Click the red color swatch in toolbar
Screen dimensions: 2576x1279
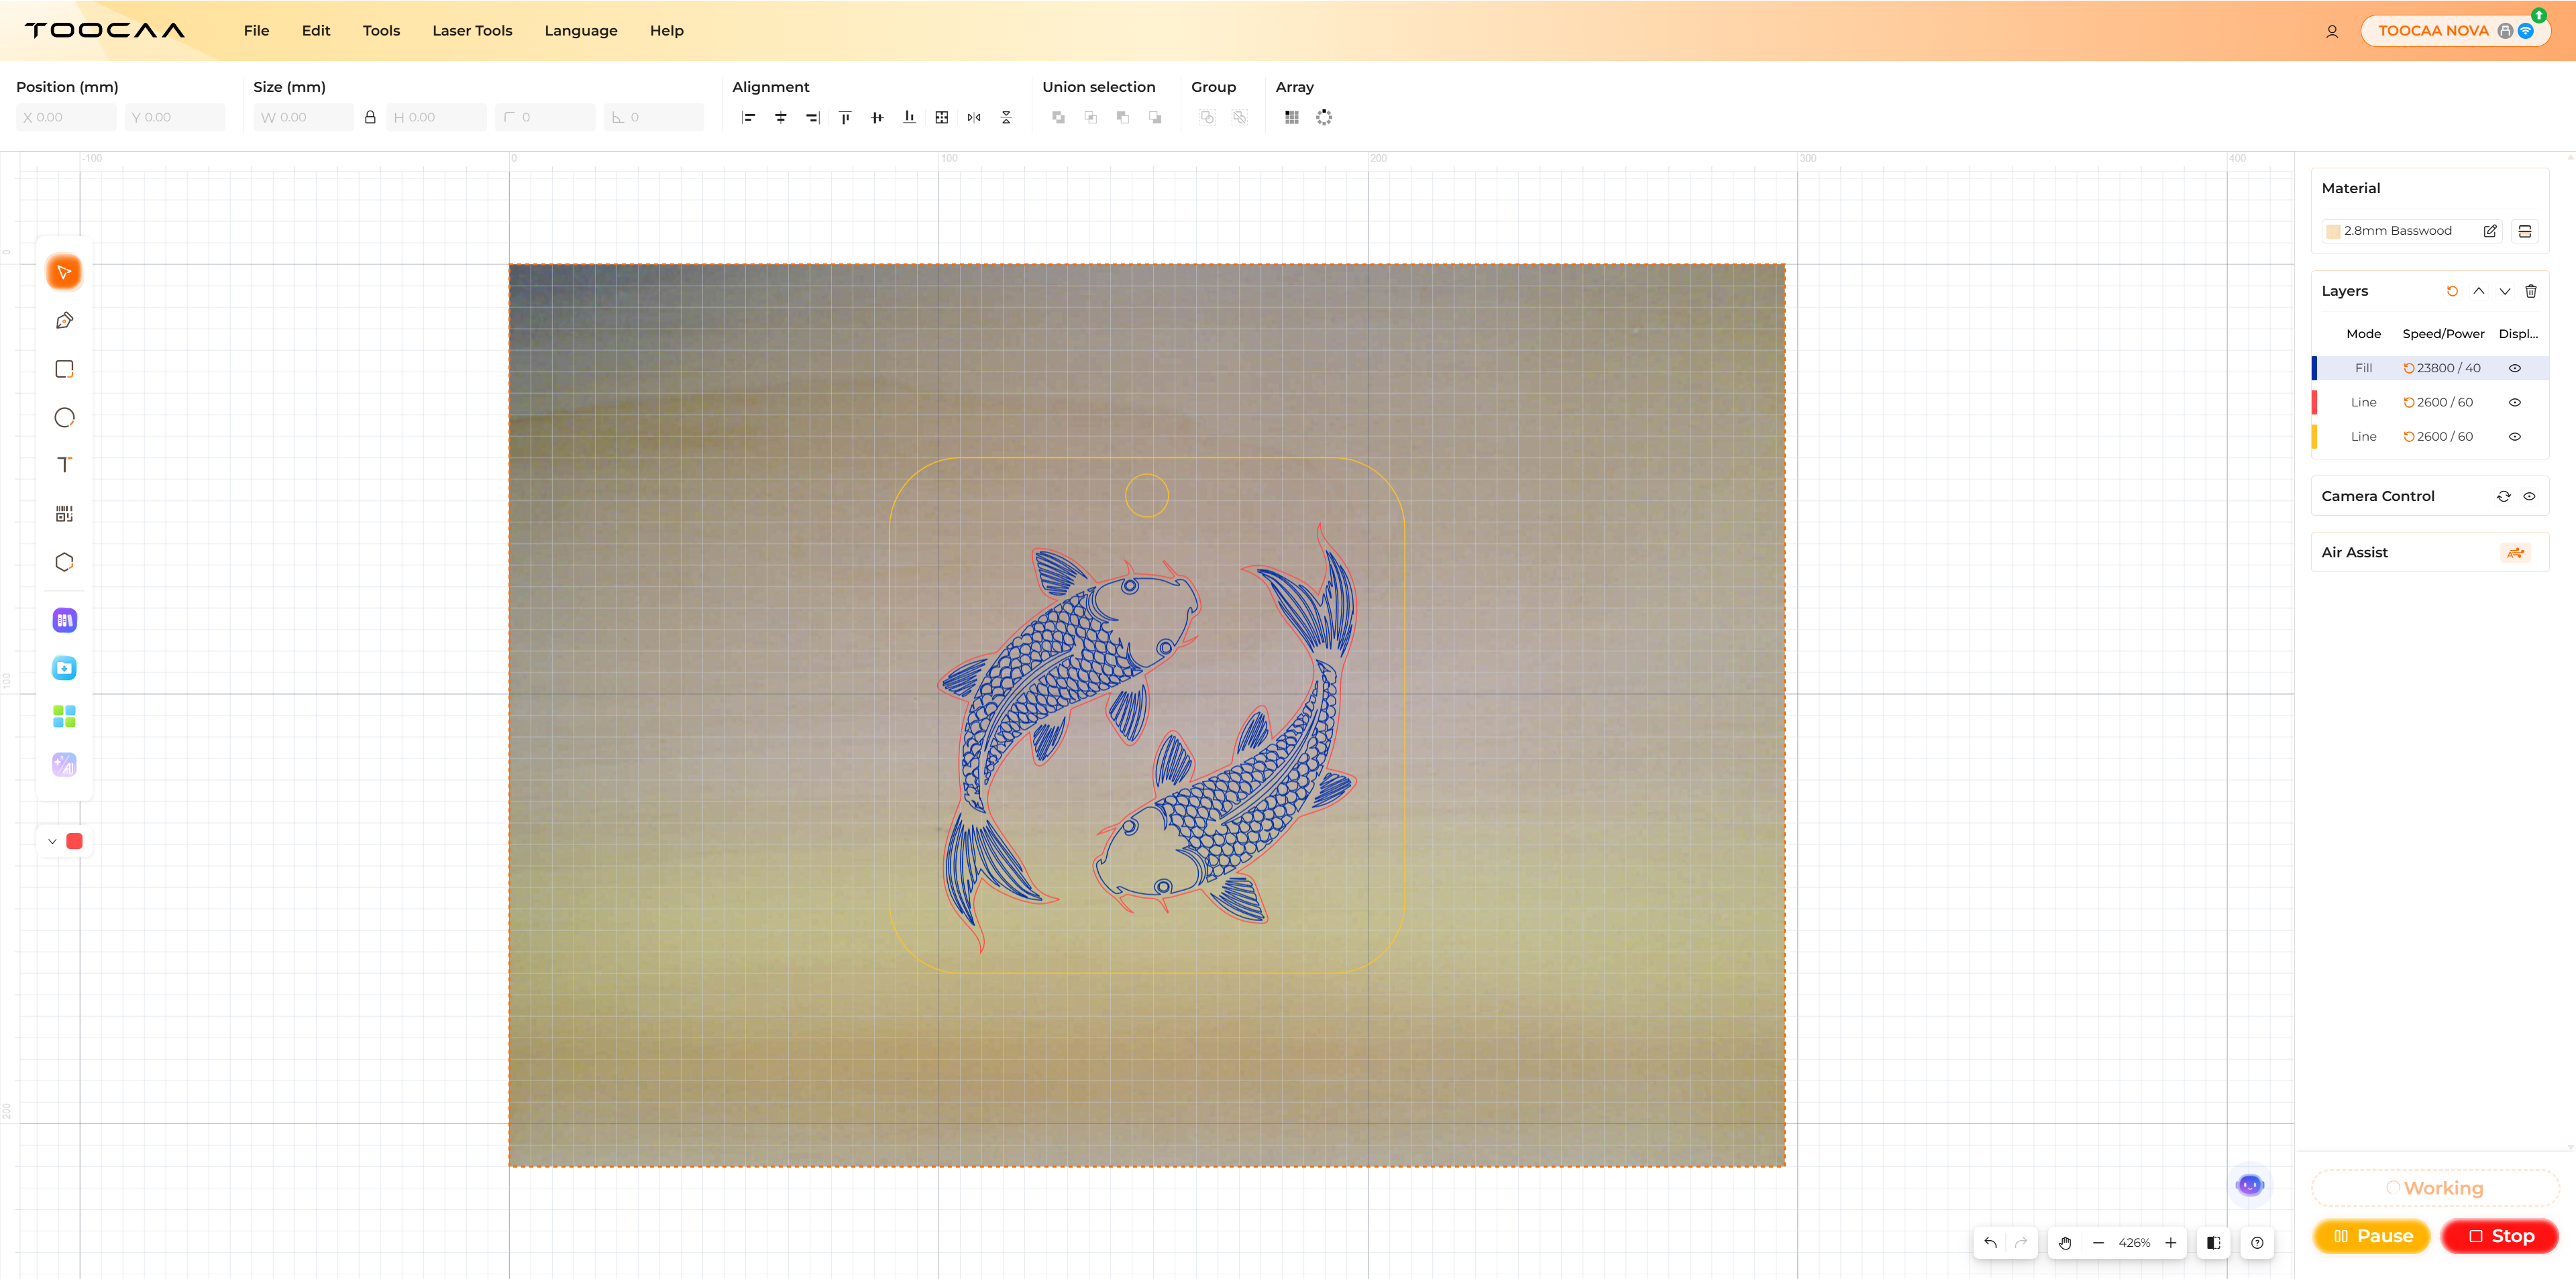point(74,841)
